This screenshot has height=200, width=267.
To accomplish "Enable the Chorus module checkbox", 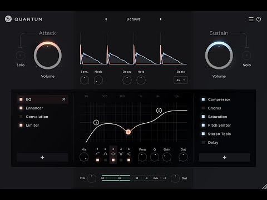I will coord(203,108).
